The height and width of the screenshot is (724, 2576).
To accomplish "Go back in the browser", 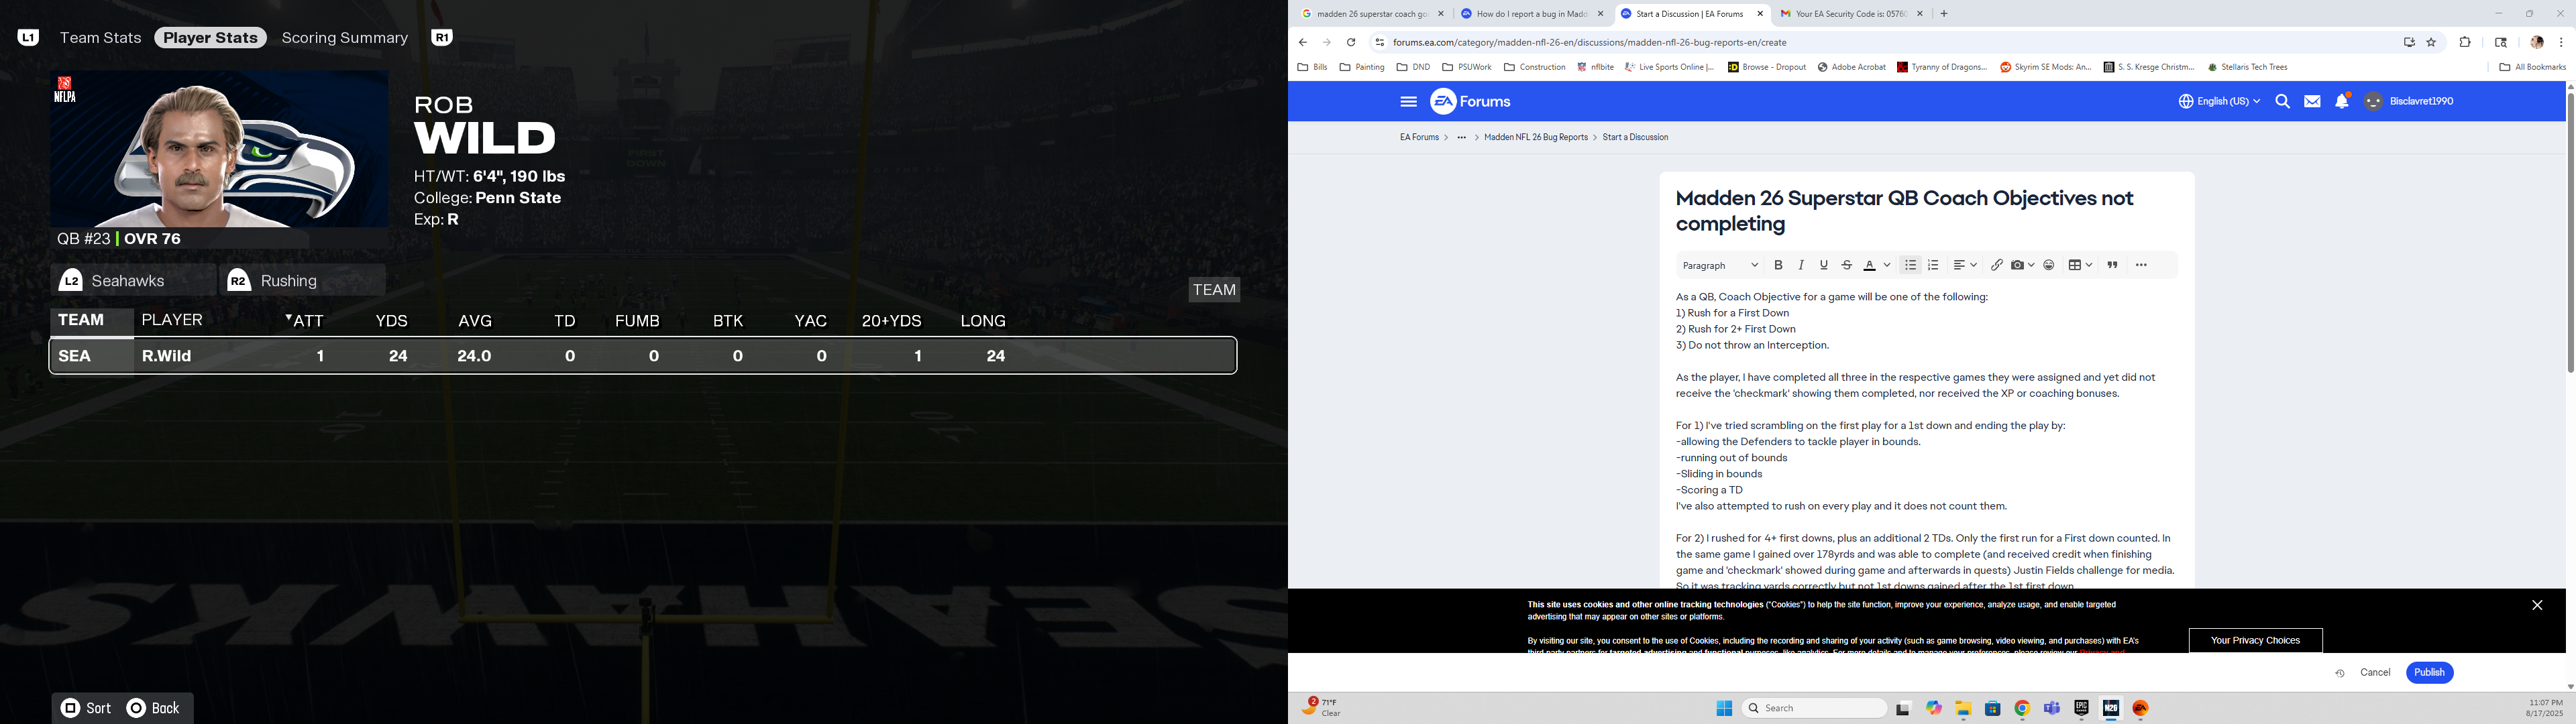I will pyautogui.click(x=1302, y=42).
